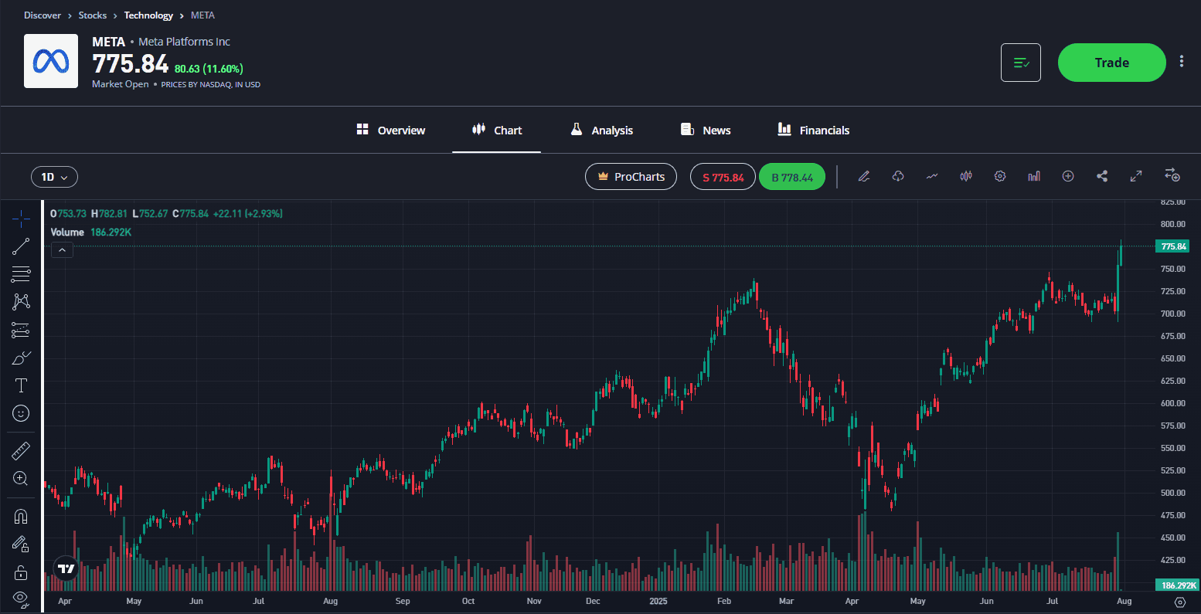Expand chart to fullscreen
The image size is (1201, 614).
click(1136, 177)
